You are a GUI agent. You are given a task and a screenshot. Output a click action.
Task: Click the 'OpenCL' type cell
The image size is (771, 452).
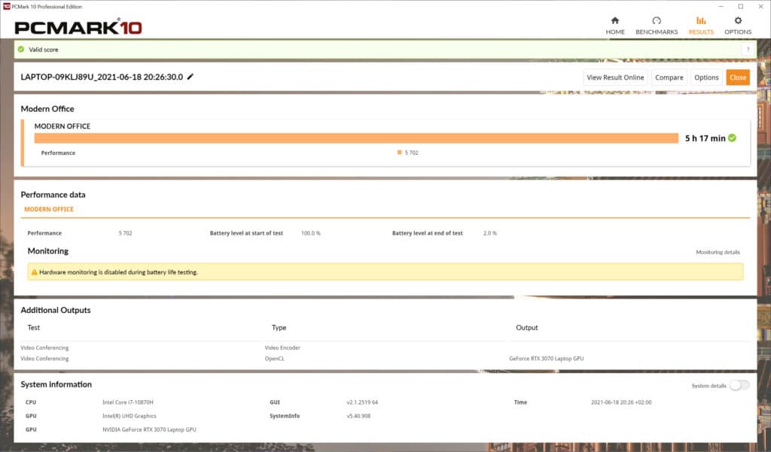click(x=274, y=358)
